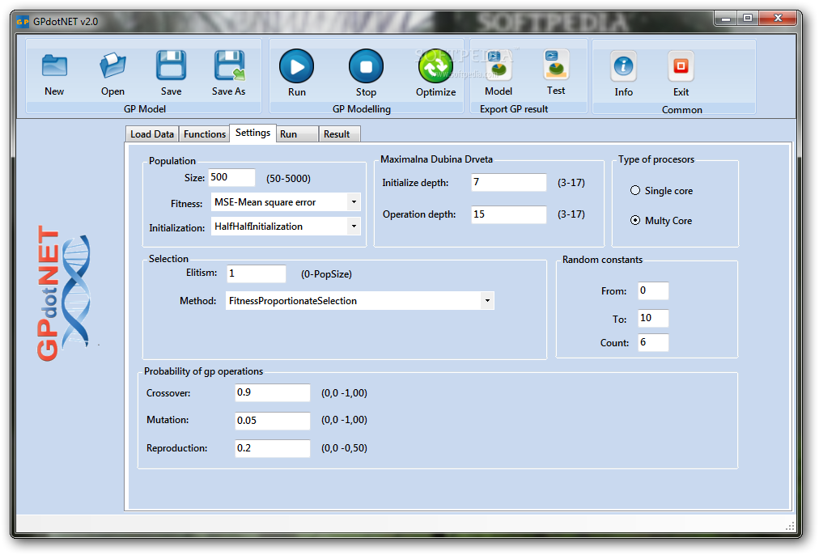Click the Initialize depth field

[x=509, y=182]
